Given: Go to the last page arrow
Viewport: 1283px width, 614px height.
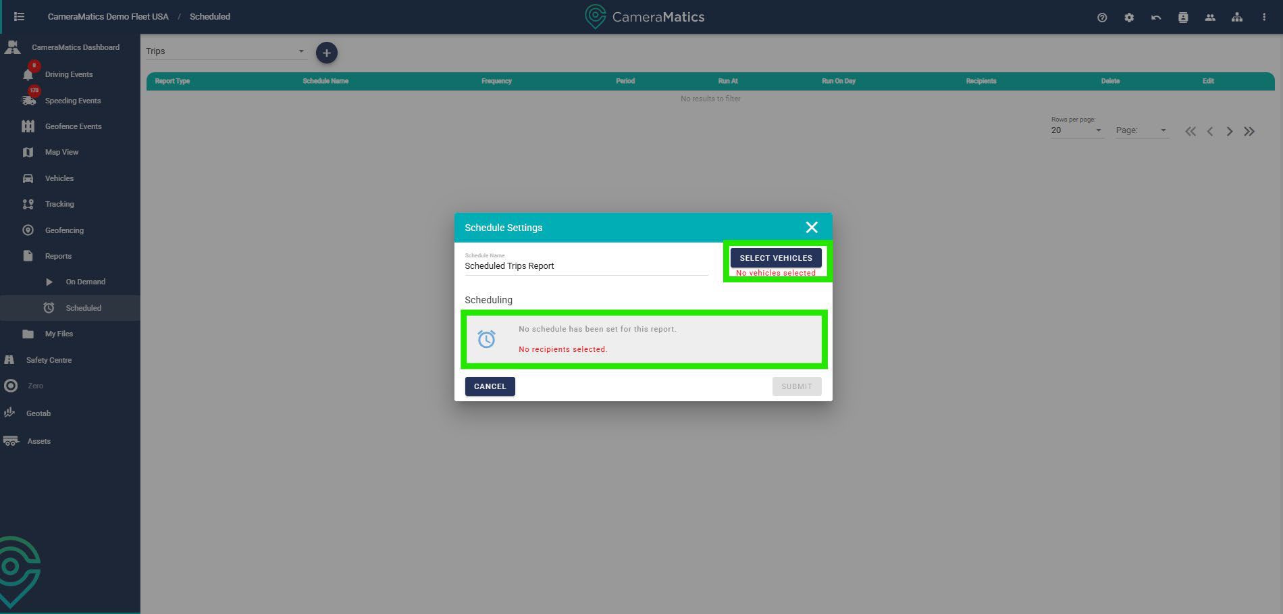Looking at the screenshot, I should (1249, 132).
